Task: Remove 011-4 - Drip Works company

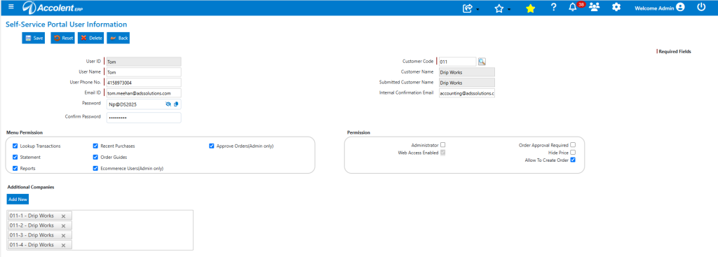Action: coord(64,246)
